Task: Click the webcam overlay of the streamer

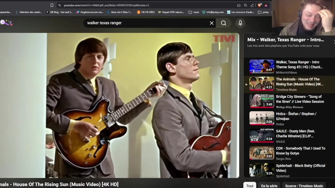Action: (x=304, y=18)
